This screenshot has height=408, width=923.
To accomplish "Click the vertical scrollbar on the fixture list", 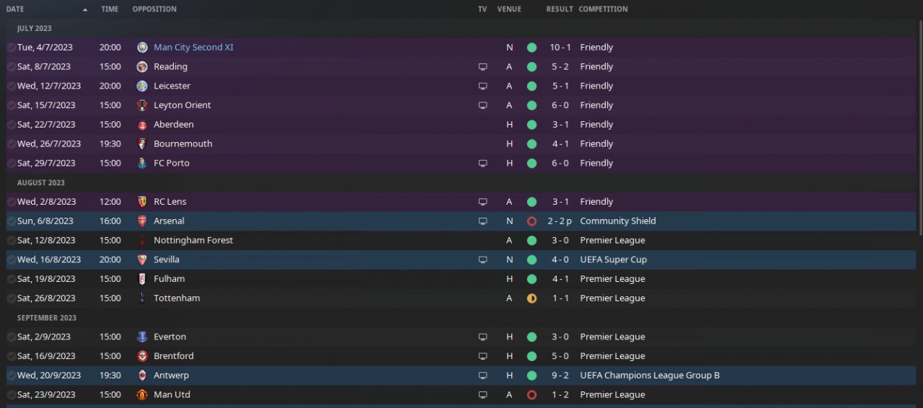I will pyautogui.click(x=919, y=130).
